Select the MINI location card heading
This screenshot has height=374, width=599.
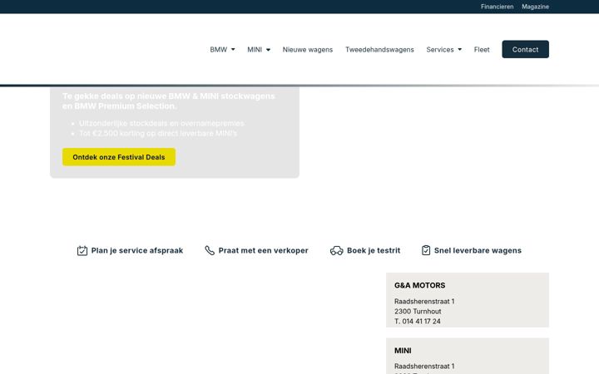tap(403, 351)
